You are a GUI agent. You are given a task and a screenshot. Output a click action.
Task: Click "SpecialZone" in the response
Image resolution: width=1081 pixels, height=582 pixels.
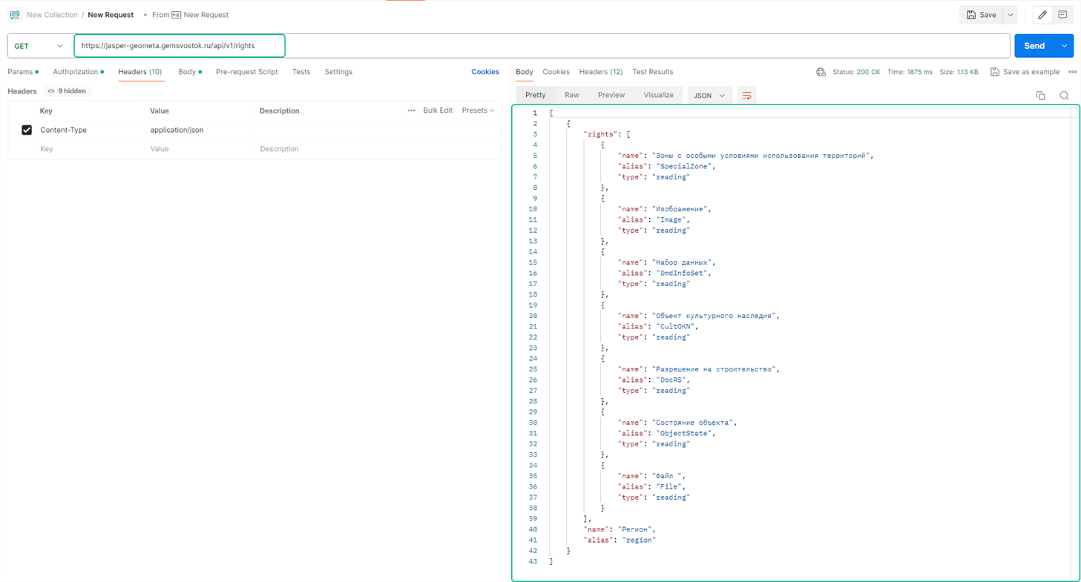683,167
